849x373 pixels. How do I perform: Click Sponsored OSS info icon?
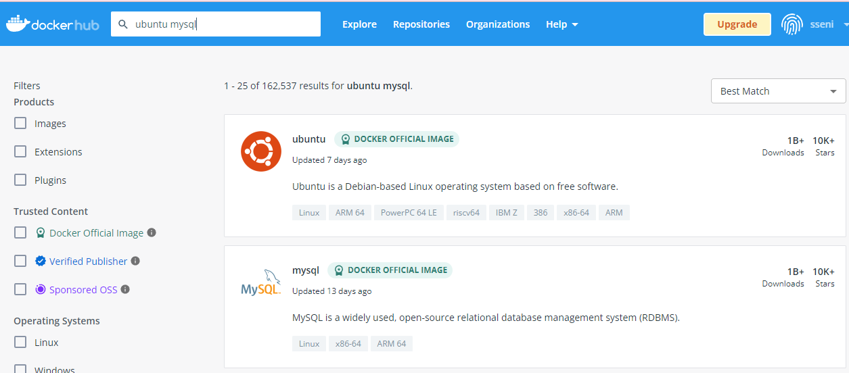125,289
